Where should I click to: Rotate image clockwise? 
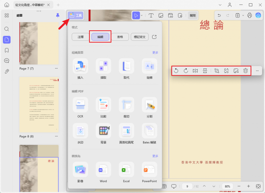pyautogui.click(x=186, y=71)
